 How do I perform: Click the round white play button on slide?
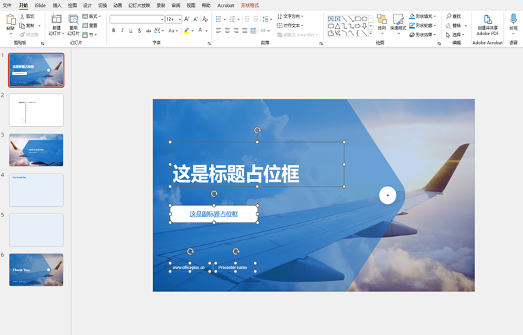(387, 196)
